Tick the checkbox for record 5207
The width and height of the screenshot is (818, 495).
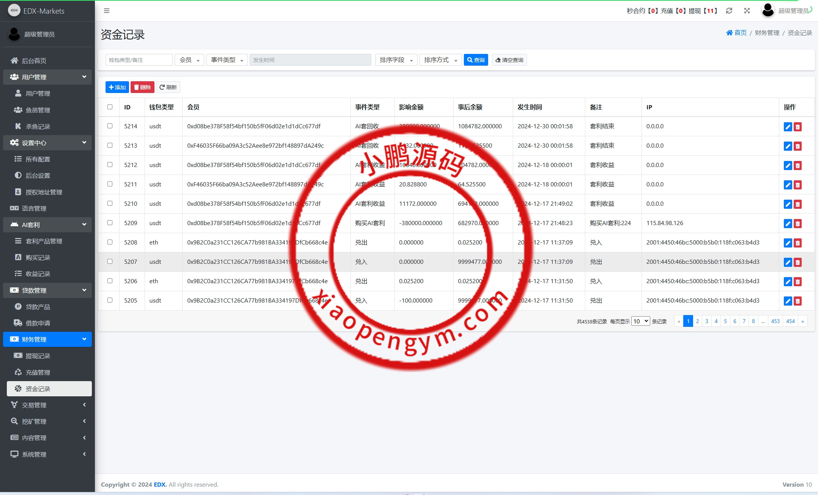(x=110, y=262)
